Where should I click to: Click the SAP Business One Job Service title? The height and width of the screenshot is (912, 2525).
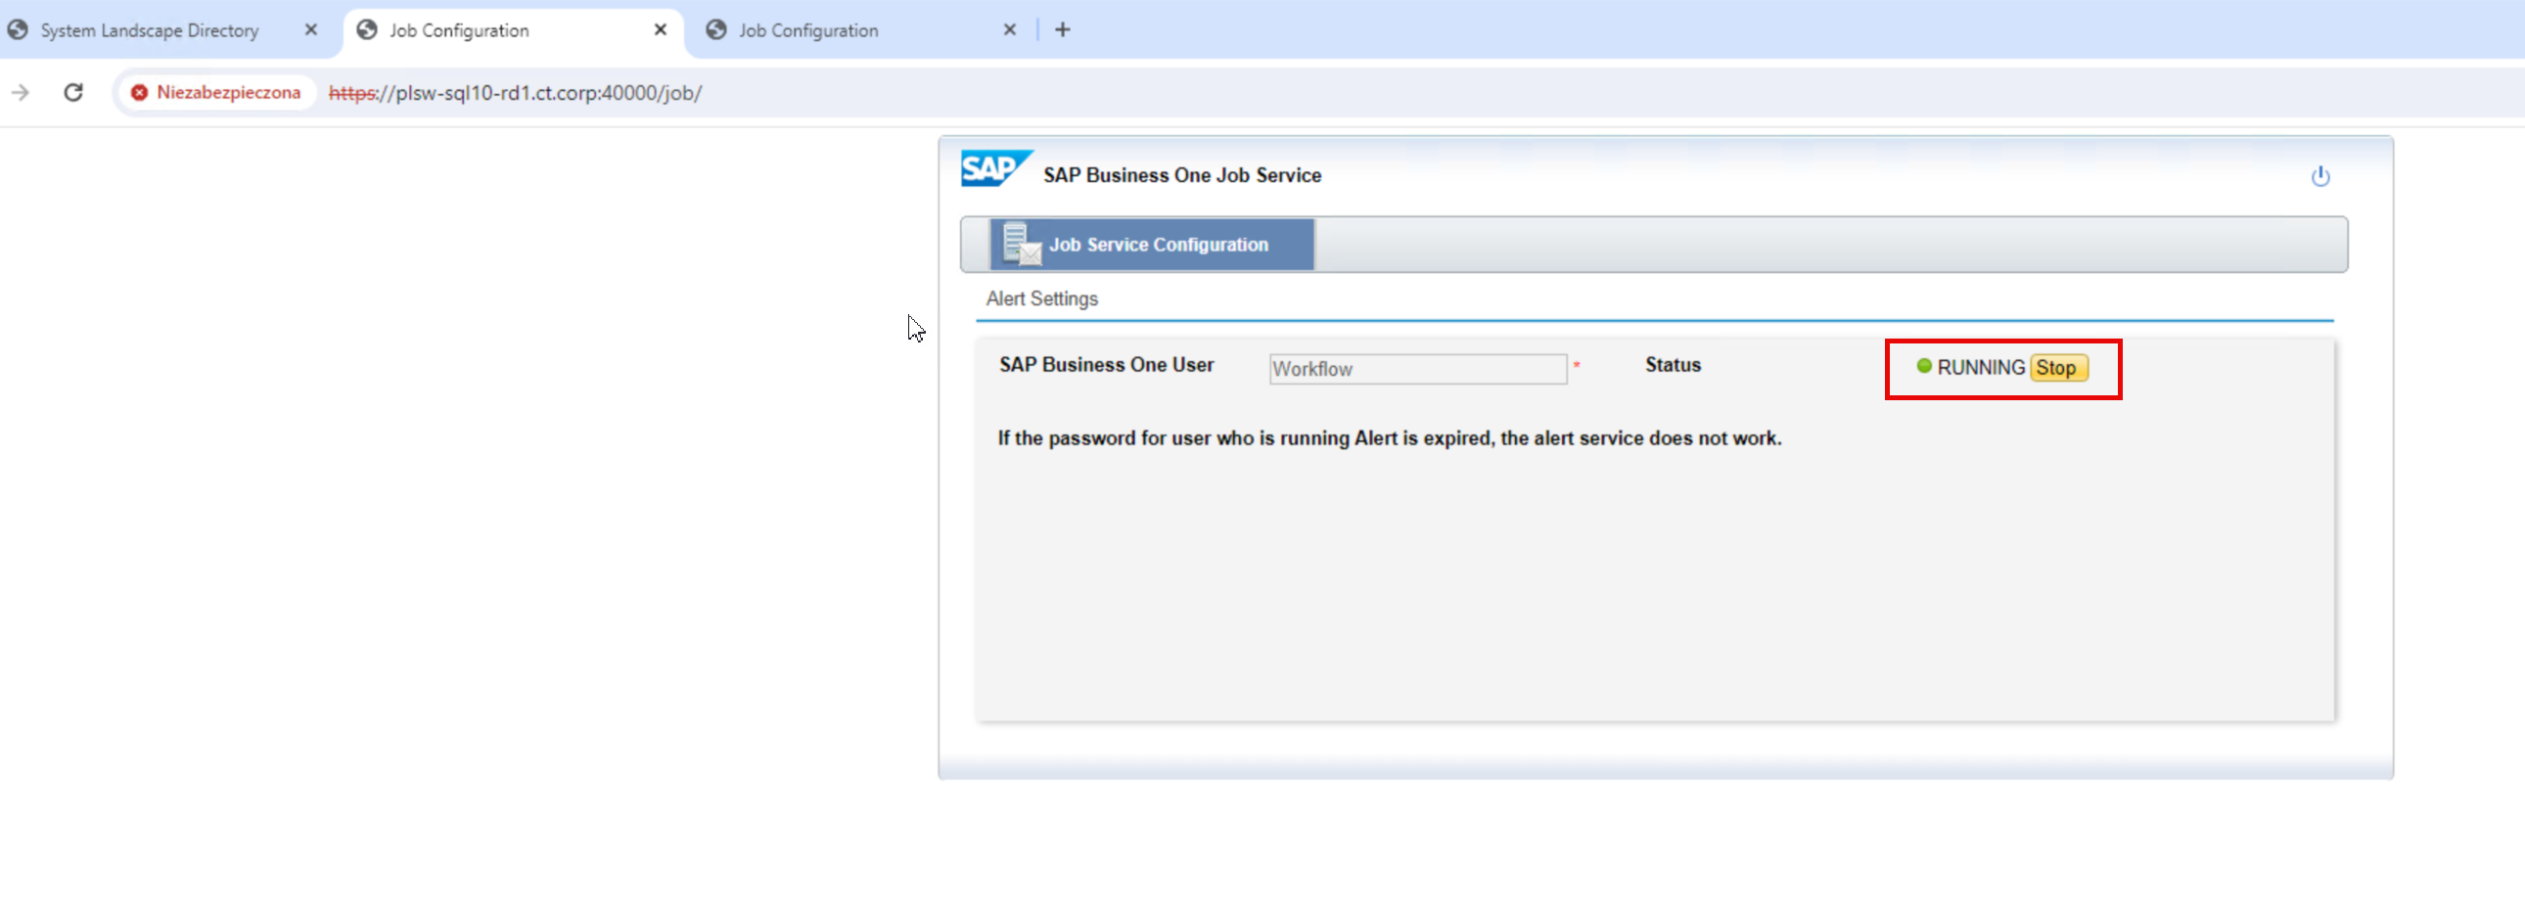[1181, 175]
